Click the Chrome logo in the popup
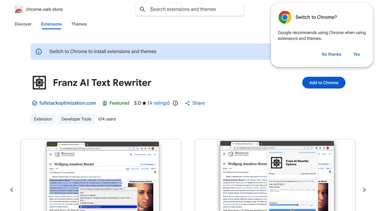 (285, 17)
